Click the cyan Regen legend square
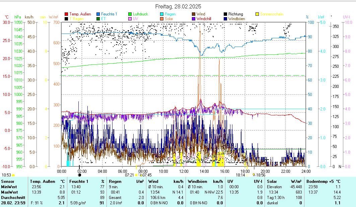356x207 pixels. [162, 14]
